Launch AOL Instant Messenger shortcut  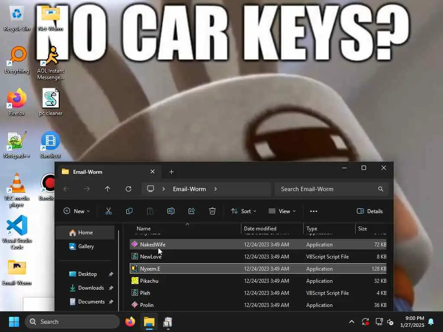[x=51, y=64]
